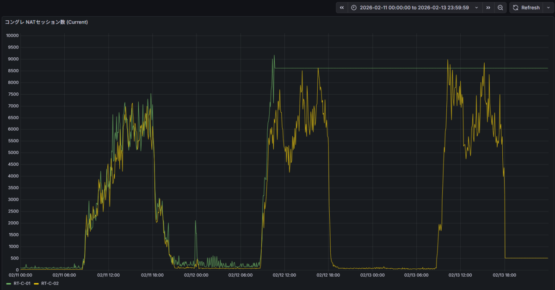
Task: Click the 02/13 00:00 x-axis label
Action: [x=372, y=275]
